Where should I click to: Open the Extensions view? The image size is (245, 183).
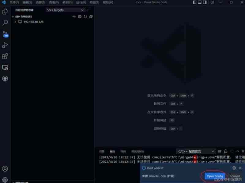(x=5, y=56)
